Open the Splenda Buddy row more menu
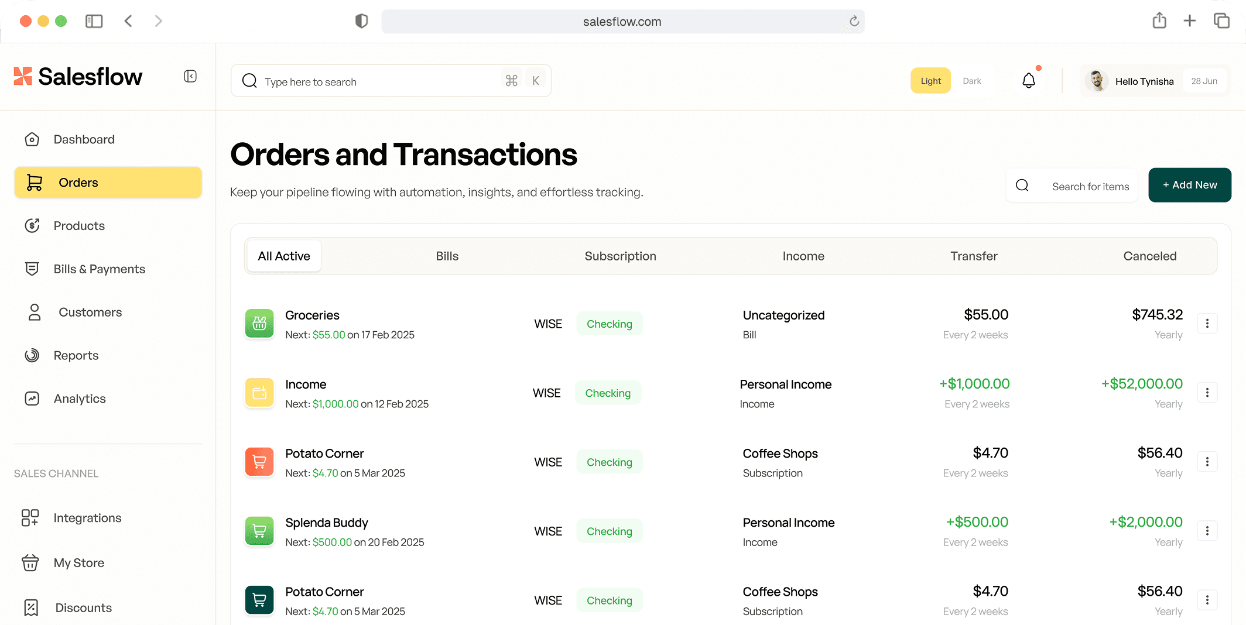Screen dimensions: 1246x625 1207,531
